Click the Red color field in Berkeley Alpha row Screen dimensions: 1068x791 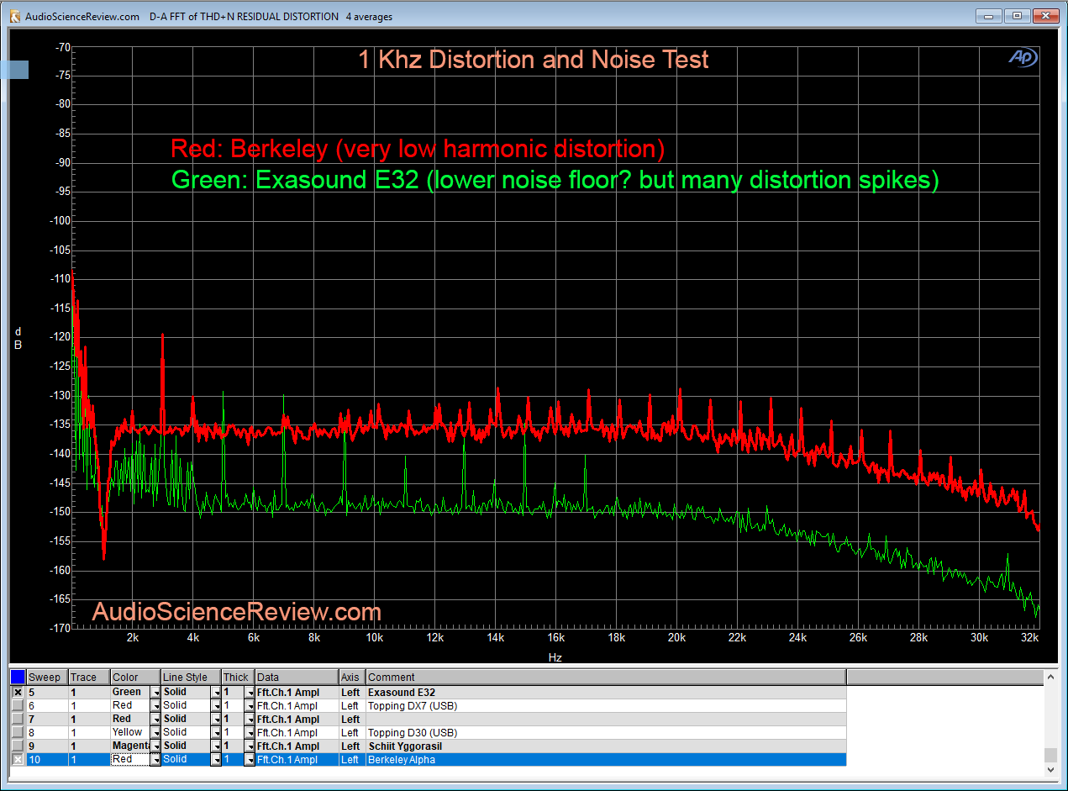(130, 759)
